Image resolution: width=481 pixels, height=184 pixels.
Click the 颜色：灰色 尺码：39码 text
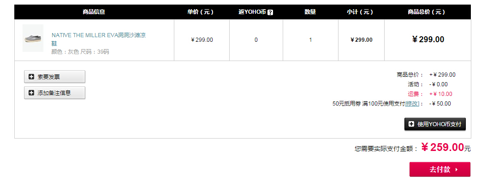tap(80, 52)
